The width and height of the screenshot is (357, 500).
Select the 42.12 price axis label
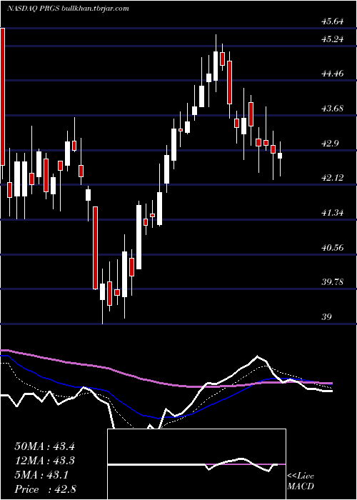pyautogui.click(x=333, y=178)
